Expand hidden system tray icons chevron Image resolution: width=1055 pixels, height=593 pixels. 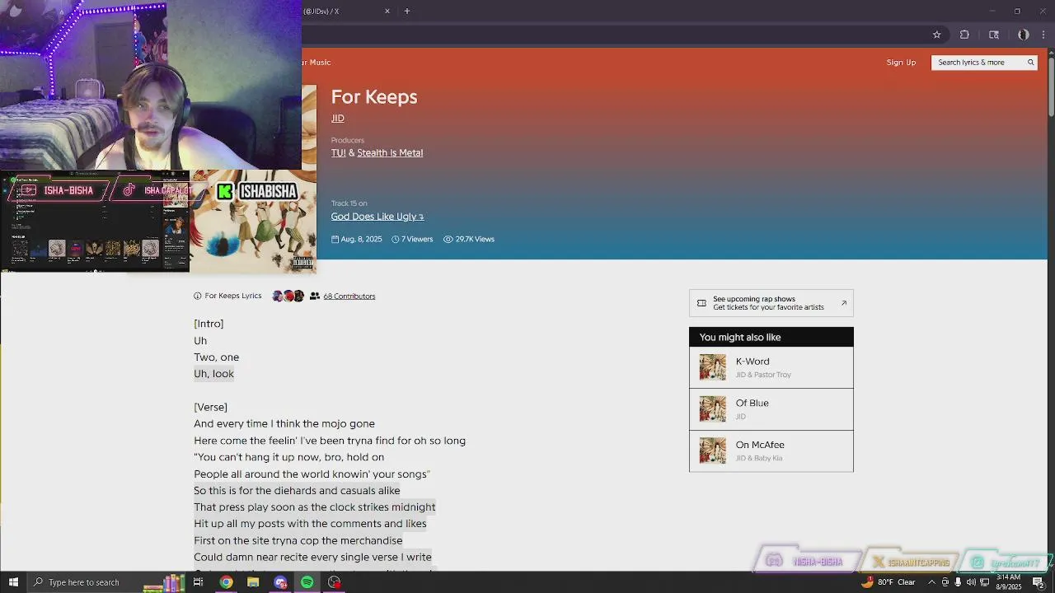pos(931,582)
